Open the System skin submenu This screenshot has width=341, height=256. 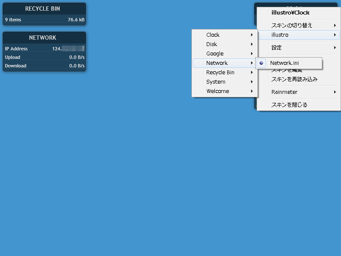coord(225,81)
